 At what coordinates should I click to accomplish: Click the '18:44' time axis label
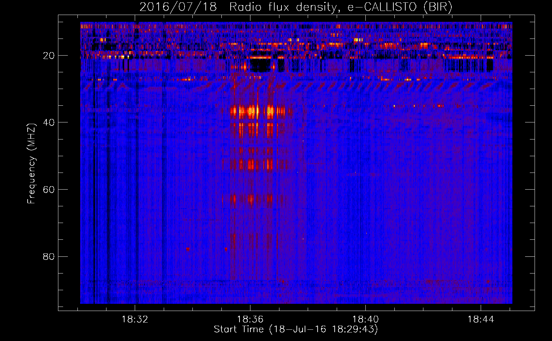click(481, 320)
